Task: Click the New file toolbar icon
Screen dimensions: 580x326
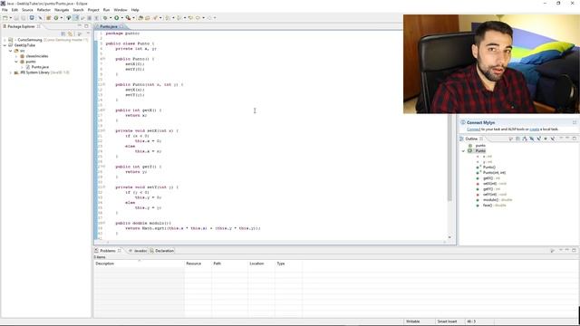Action: (x=5, y=18)
